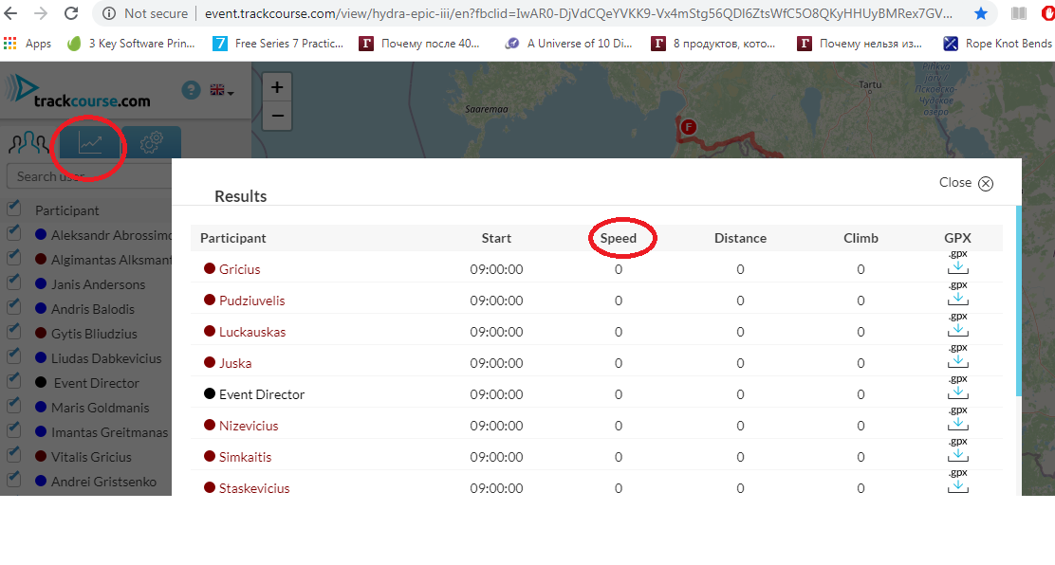The image size is (1055, 565).
Task: Toggle checkbox for Algimantas Alksmantas
Action: [13, 258]
